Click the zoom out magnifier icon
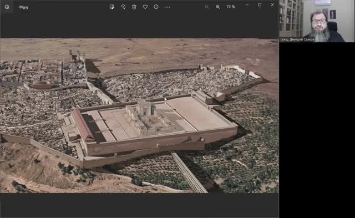This screenshot has height=218, width=355. click(x=206, y=7)
